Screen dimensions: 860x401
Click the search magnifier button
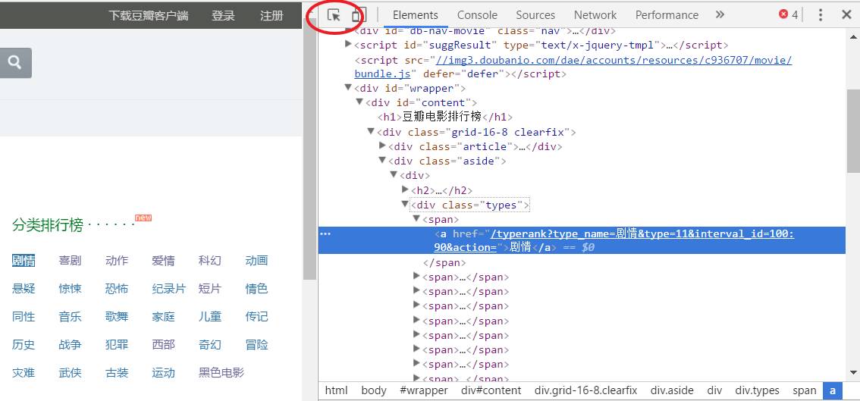15,62
